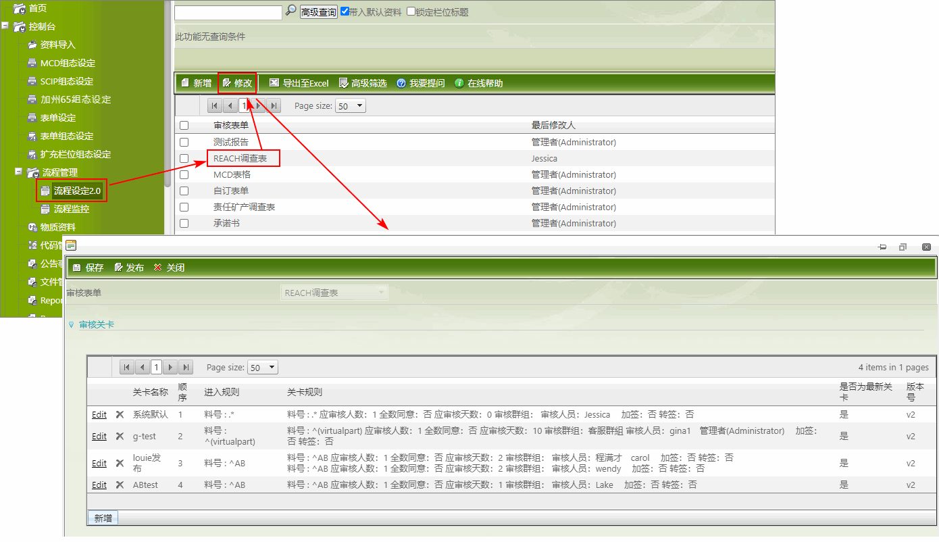The width and height of the screenshot is (939, 542).
Task: Click the search magnifier icon
Action: [290, 11]
